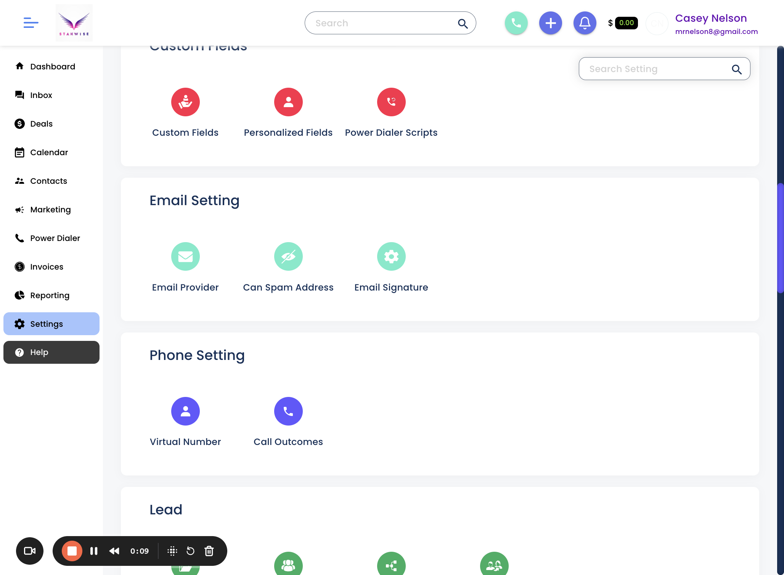Click the camera icon in recorder

[30, 551]
